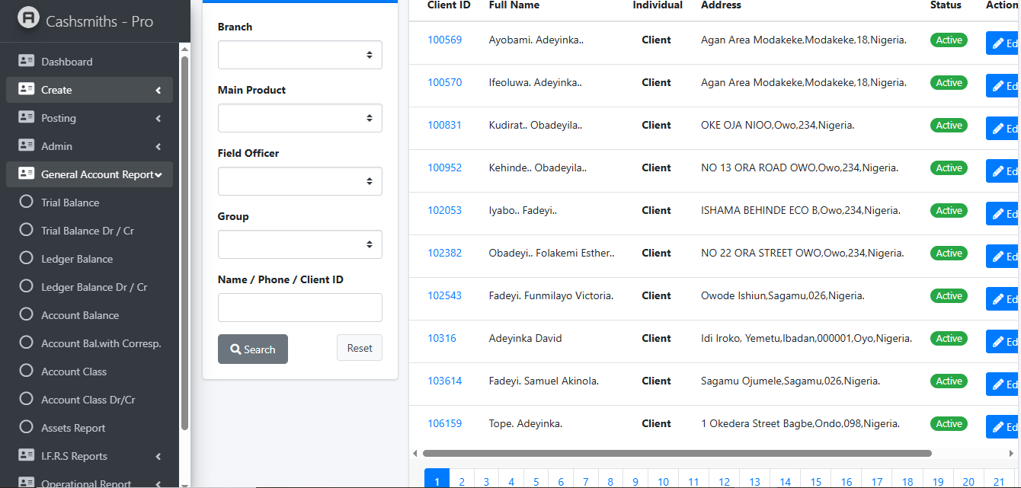1021x488 pixels.
Task: Click the Posting menu icon
Action: (27, 118)
